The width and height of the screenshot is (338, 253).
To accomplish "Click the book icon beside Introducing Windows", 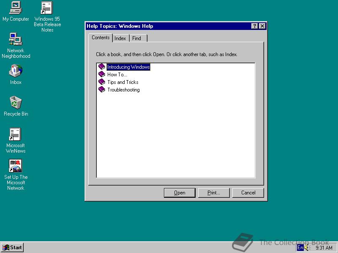I will 102,67.
